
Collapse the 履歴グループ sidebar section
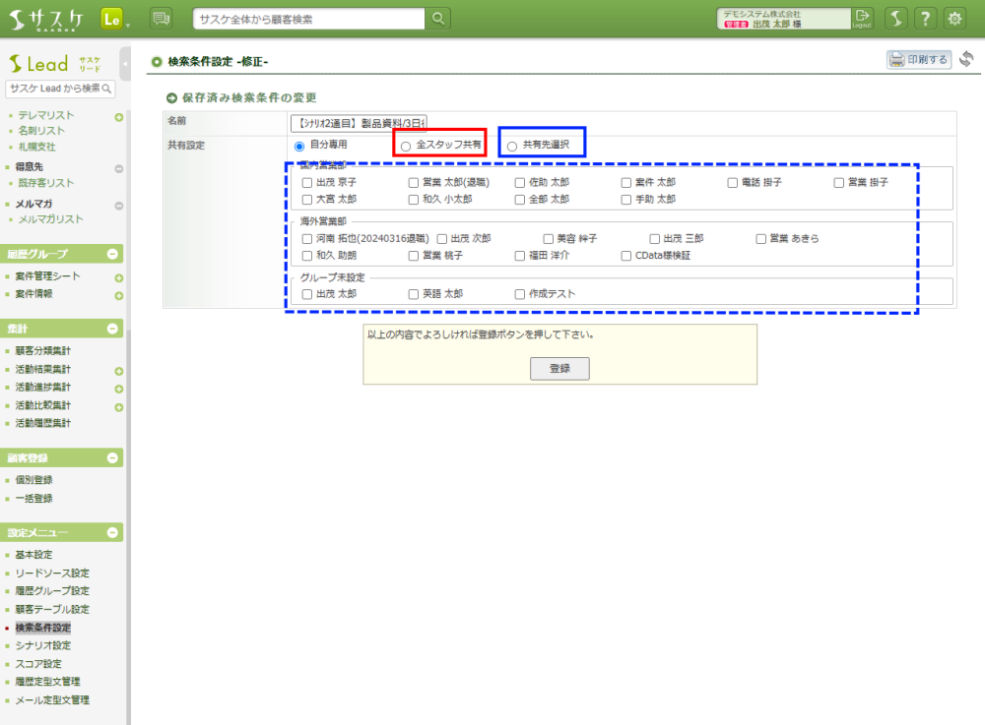[113, 254]
